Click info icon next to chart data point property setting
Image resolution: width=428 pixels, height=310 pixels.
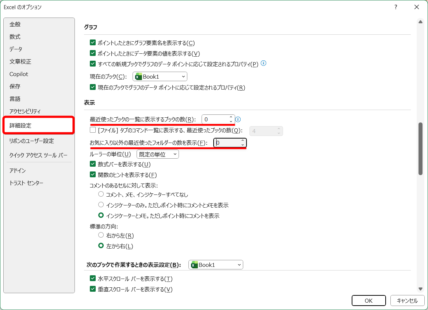[263, 63]
